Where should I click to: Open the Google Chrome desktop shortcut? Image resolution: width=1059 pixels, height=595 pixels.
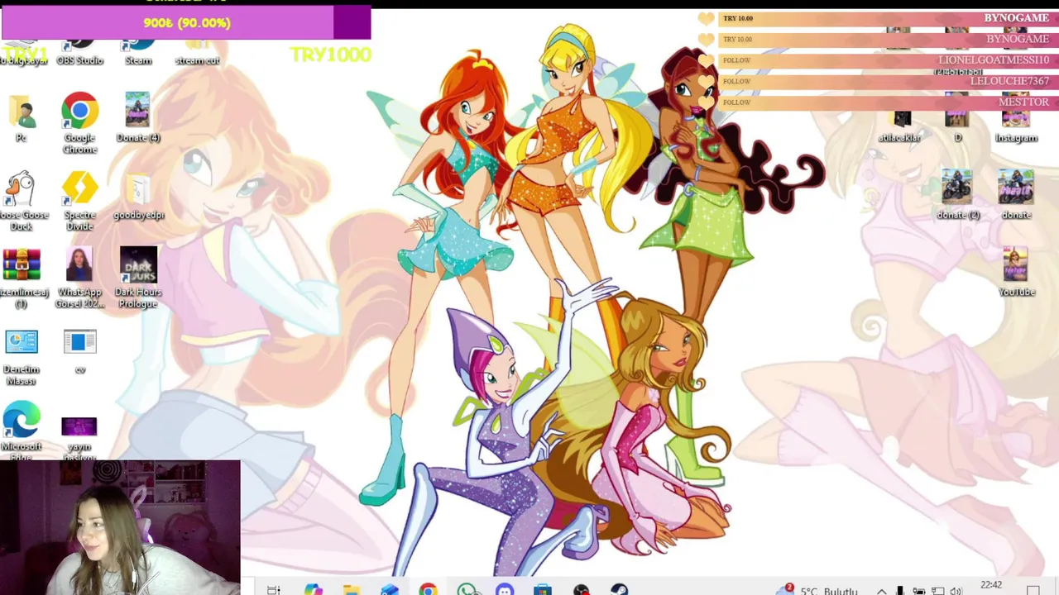[79, 122]
